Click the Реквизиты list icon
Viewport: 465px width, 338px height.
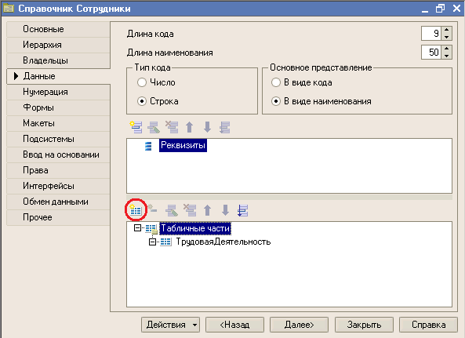(x=148, y=146)
